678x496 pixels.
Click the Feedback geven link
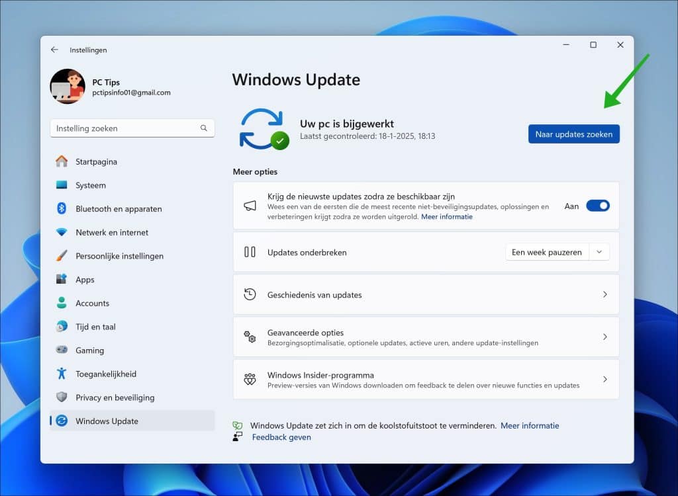tap(281, 436)
